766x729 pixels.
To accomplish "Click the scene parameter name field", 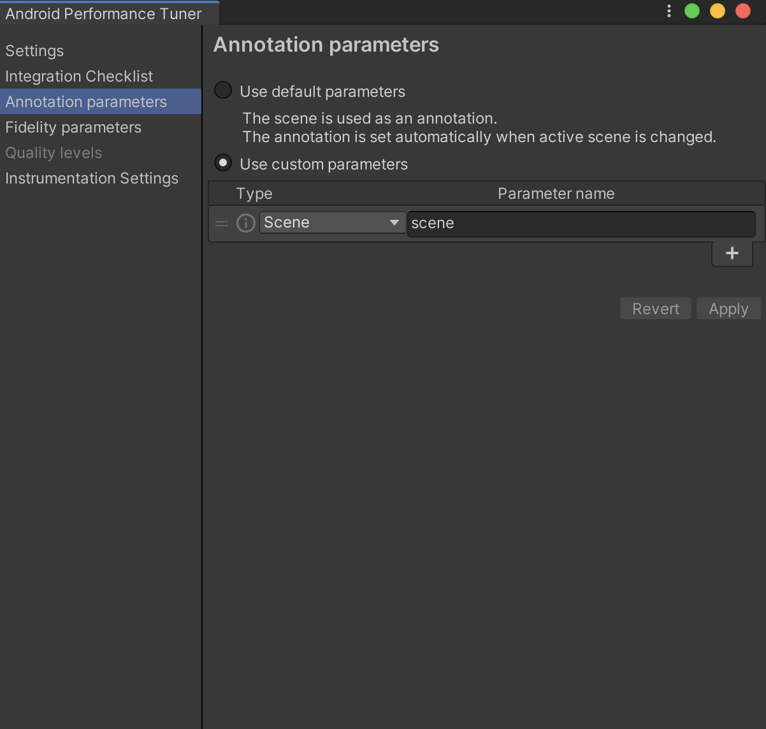I will pyautogui.click(x=581, y=224).
